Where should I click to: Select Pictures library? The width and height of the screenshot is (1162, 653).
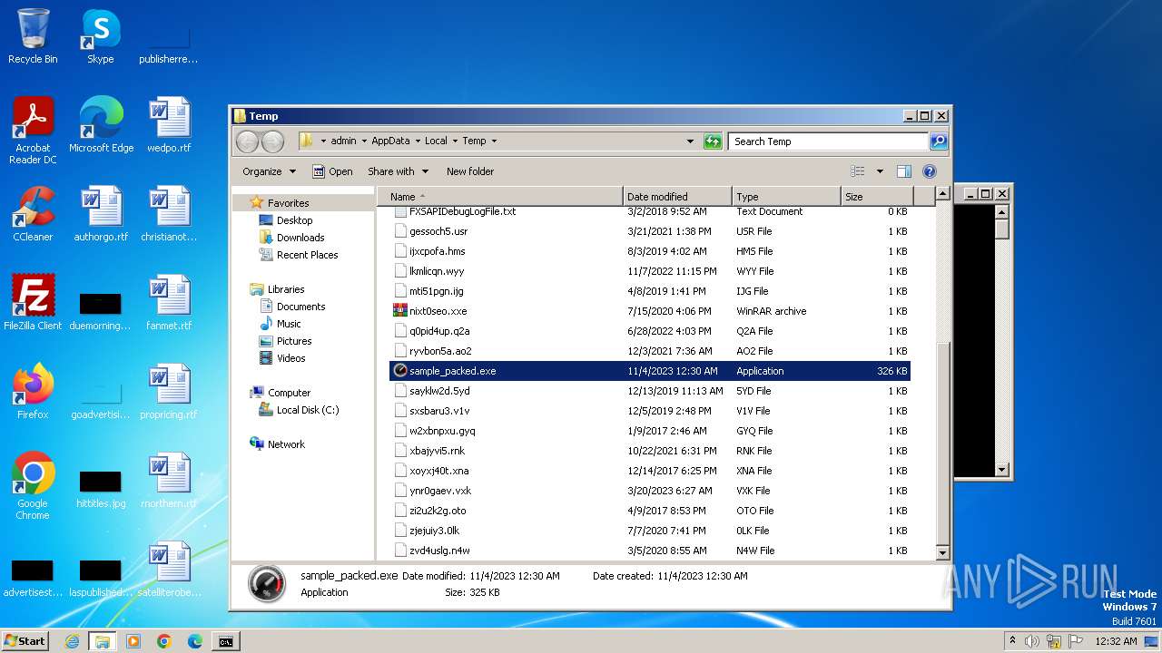coord(294,341)
